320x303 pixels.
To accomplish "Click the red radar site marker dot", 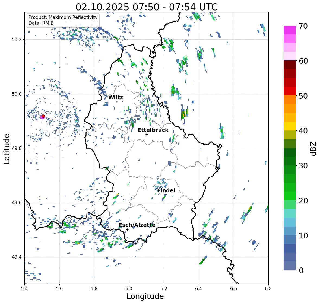I will [x=43, y=116].
